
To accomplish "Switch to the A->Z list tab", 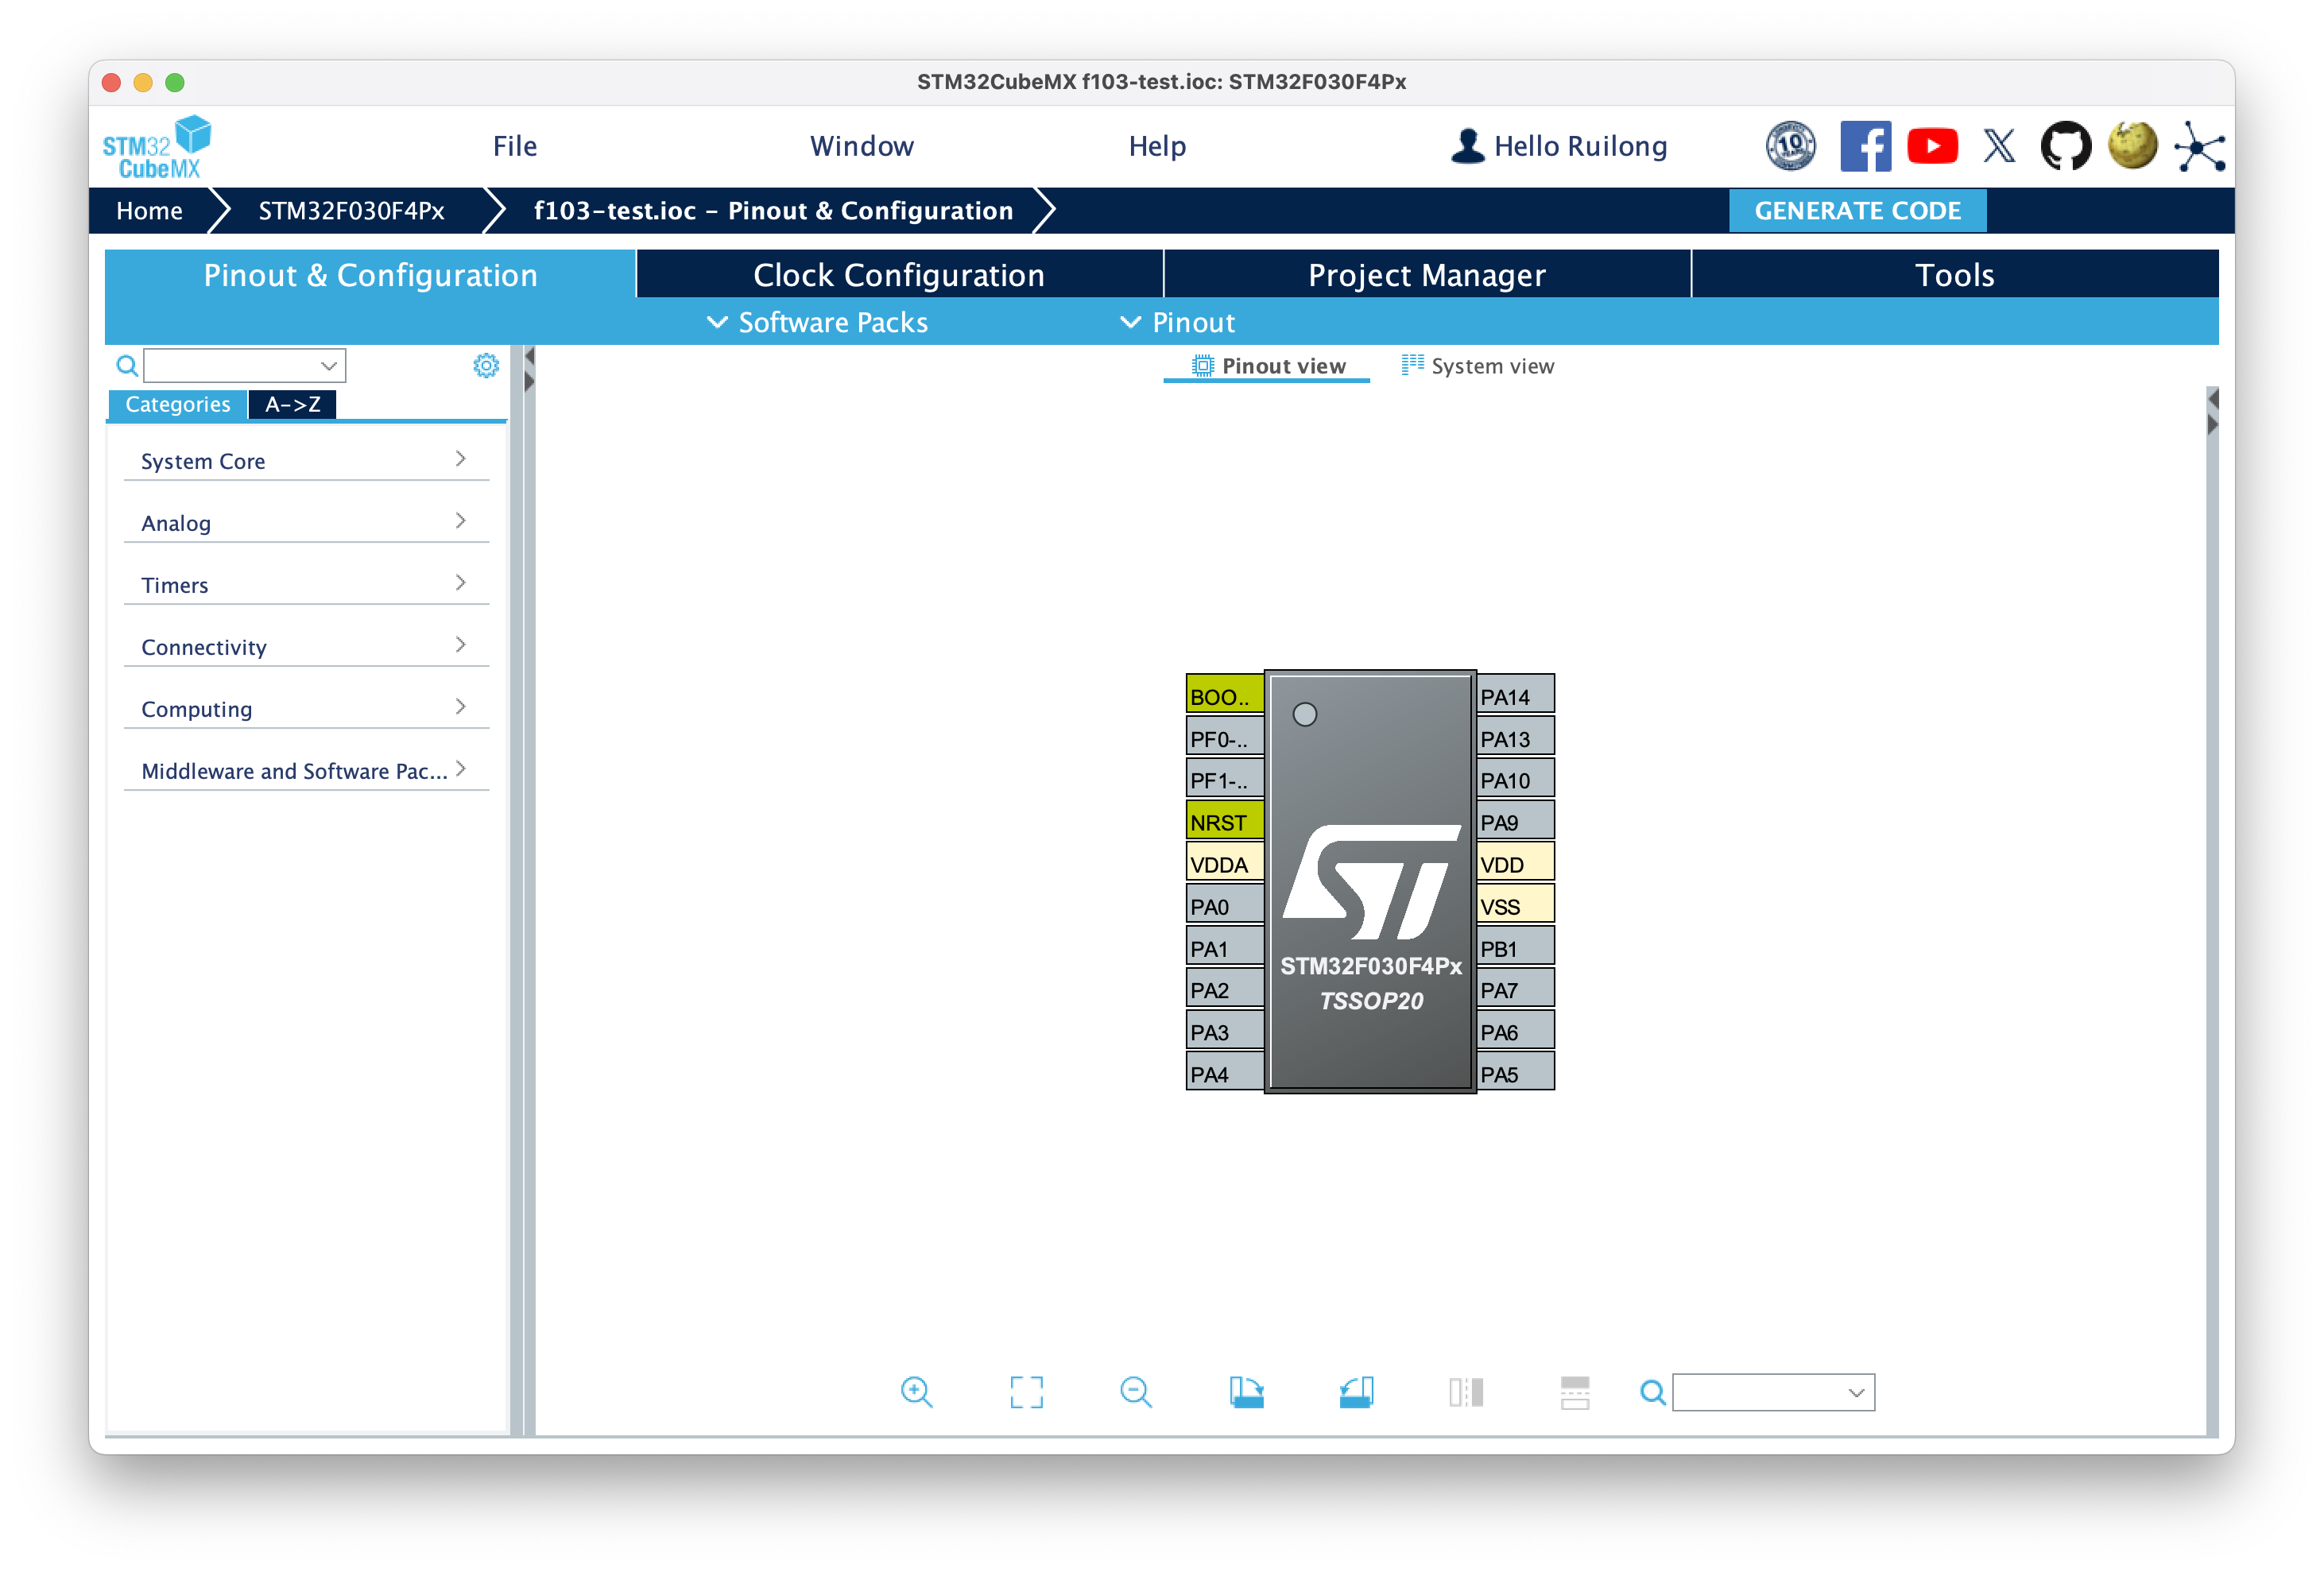I will point(292,404).
